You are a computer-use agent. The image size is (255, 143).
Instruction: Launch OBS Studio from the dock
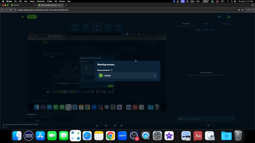coord(134,136)
